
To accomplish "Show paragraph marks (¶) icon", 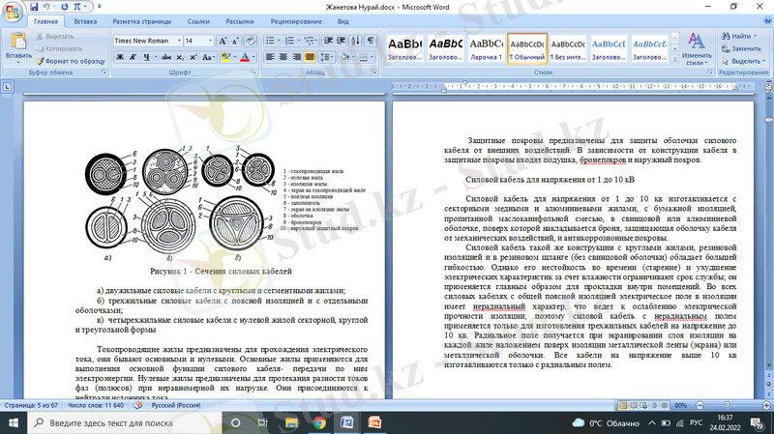I will [371, 41].
